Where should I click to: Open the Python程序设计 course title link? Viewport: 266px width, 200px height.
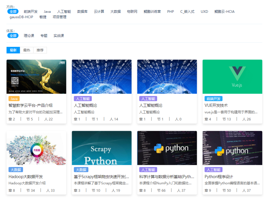click(219, 177)
